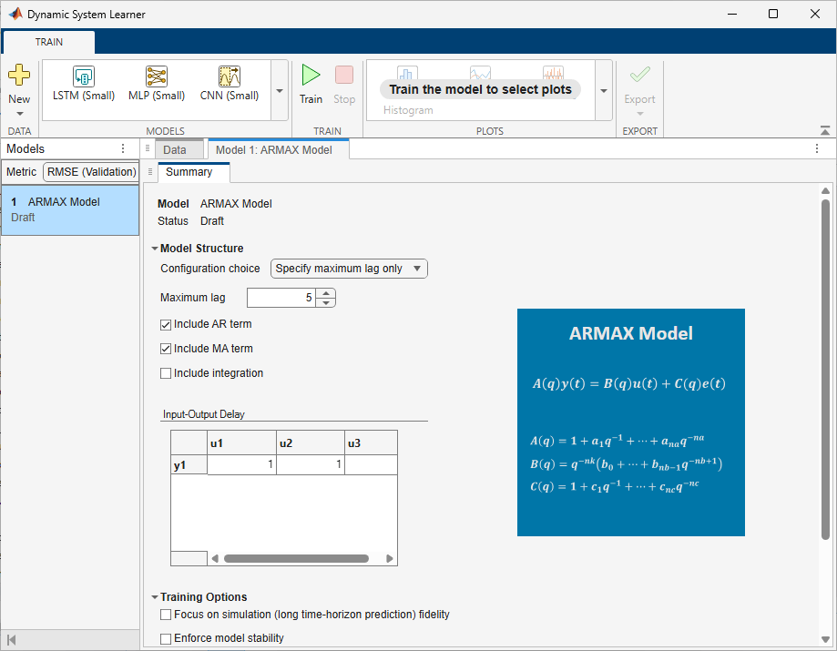Toggle the Include AR term checkbox
The width and height of the screenshot is (837, 651).
point(166,324)
